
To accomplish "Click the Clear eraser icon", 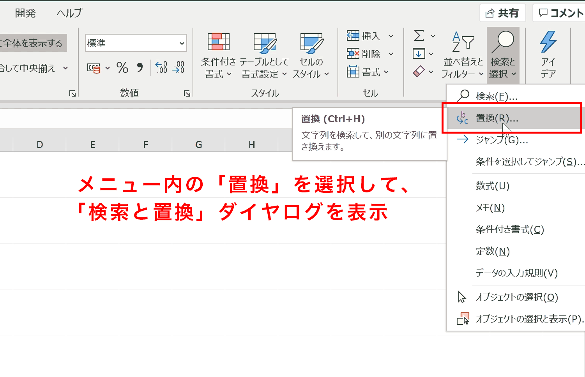I will (419, 71).
